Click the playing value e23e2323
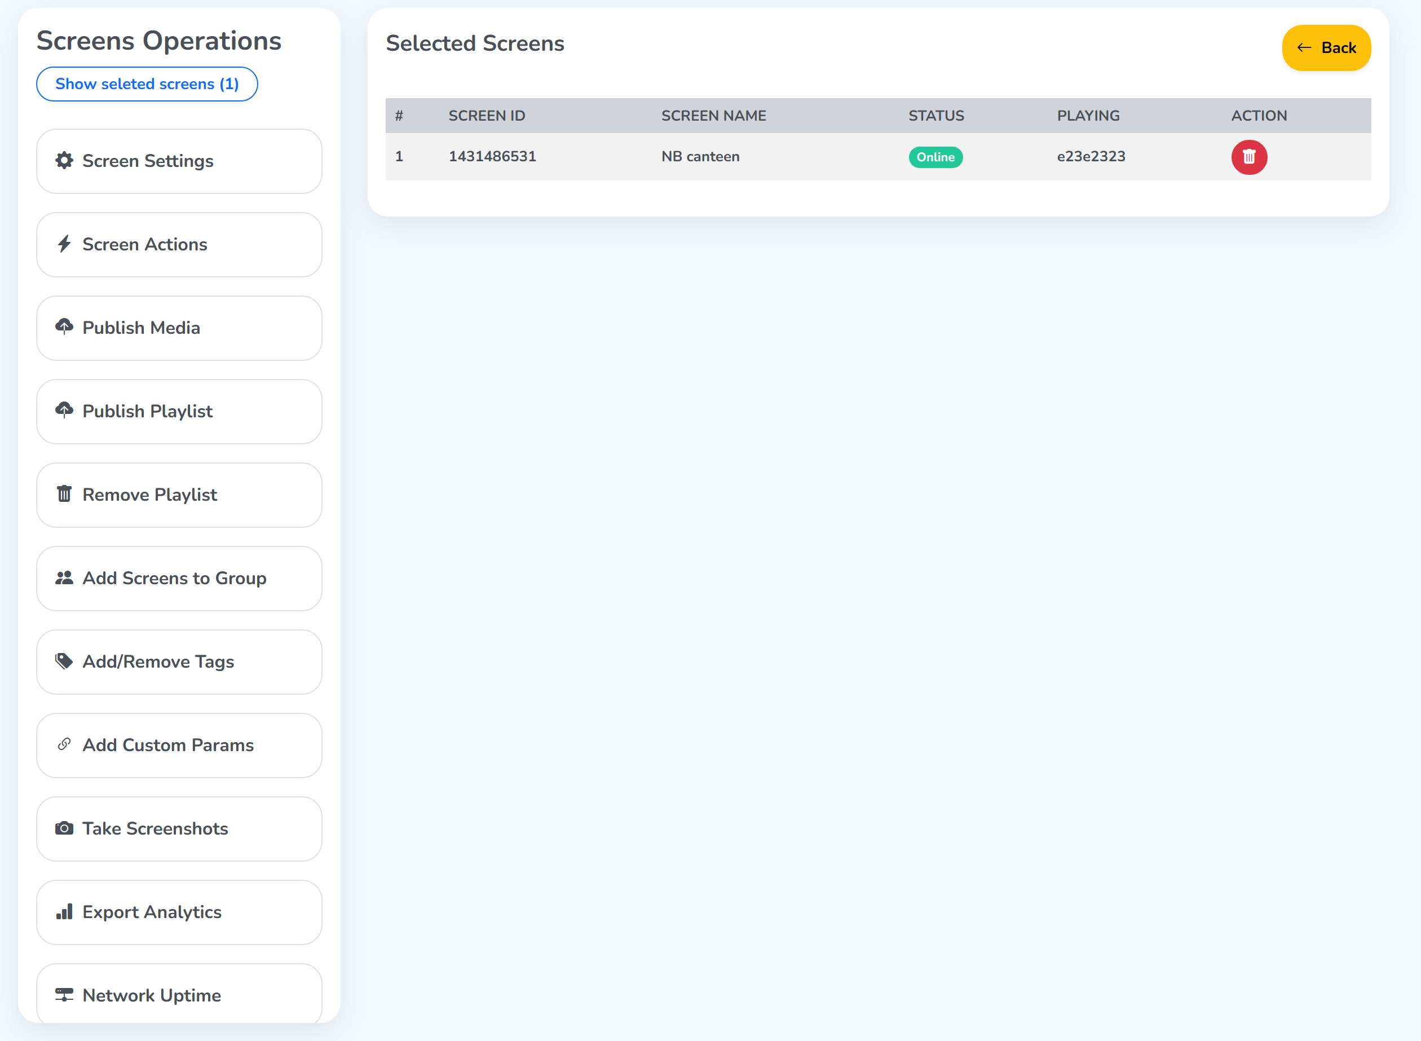1421x1041 pixels. coord(1091,156)
